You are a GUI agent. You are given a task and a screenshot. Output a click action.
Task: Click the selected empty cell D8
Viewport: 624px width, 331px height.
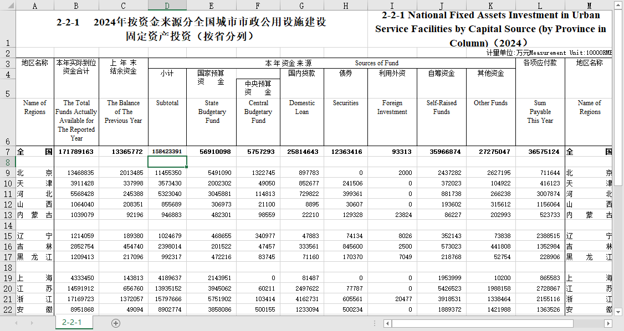pyautogui.click(x=167, y=162)
